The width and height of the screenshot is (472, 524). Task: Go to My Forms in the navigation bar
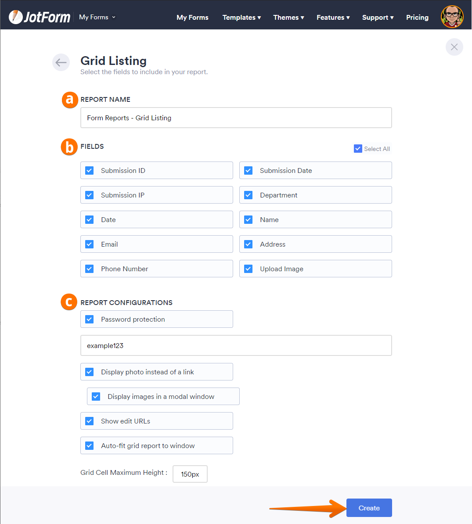click(x=192, y=18)
